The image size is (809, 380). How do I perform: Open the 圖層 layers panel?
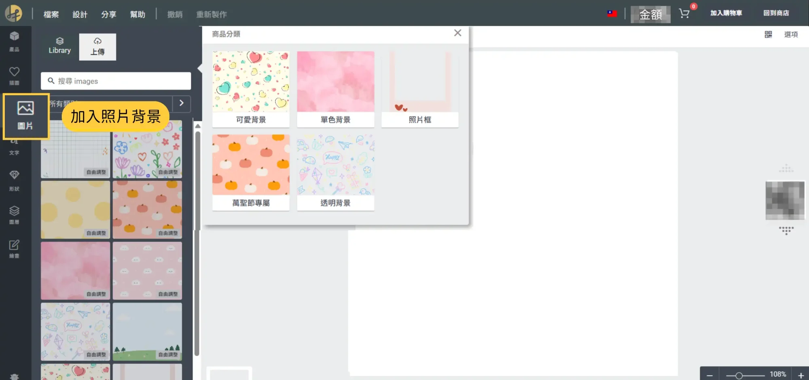[x=14, y=214]
